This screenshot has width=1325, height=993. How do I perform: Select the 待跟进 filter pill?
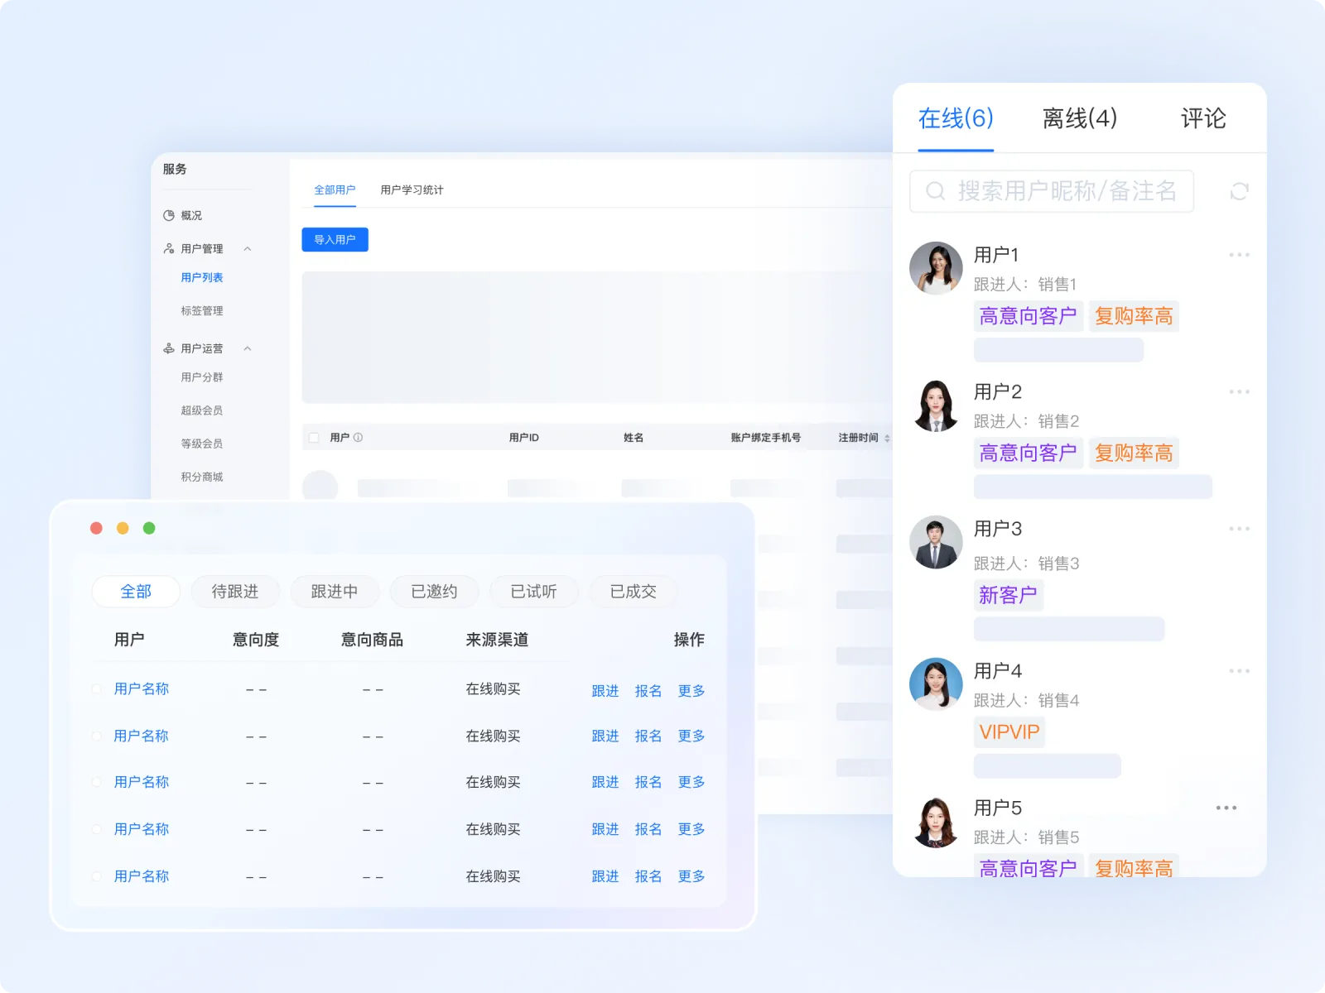tap(235, 591)
